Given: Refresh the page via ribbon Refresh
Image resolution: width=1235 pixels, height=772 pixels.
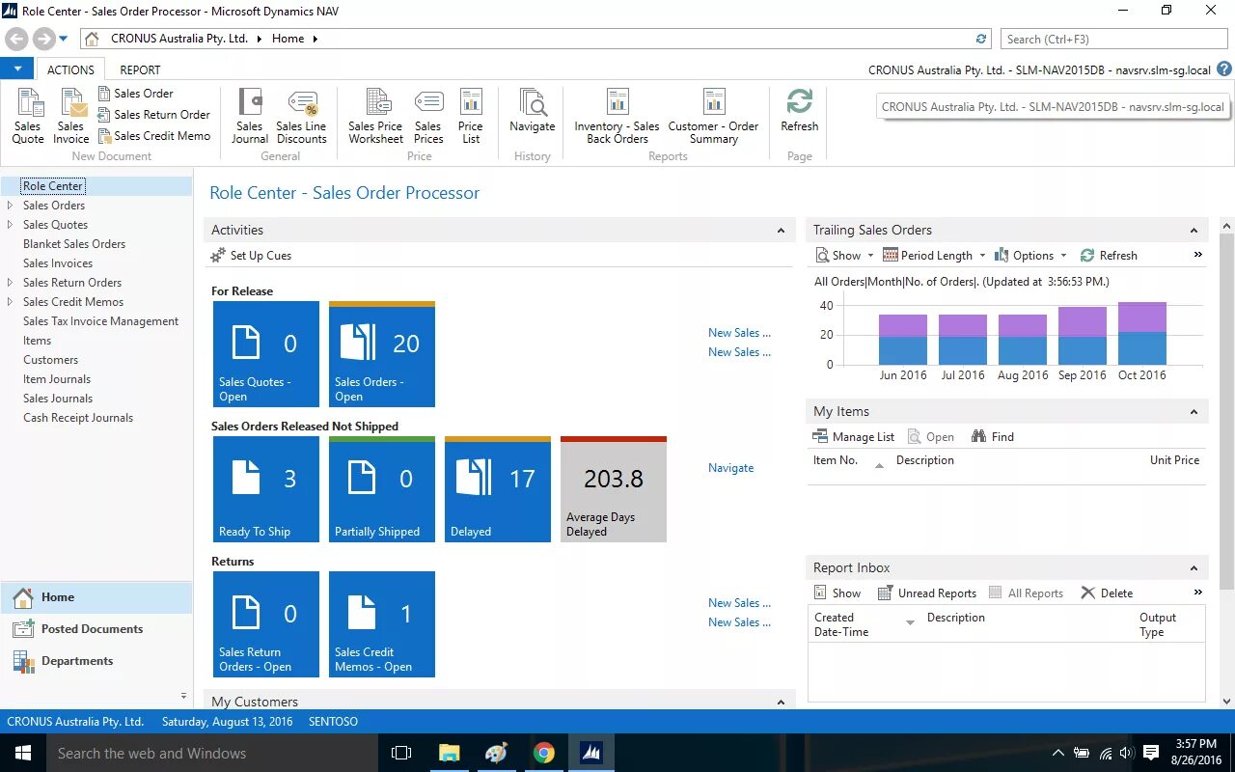Looking at the screenshot, I should (x=800, y=111).
